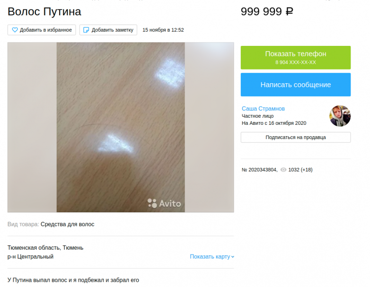370x287 pixels.
Task: Click the eye views counter icon
Action: (283, 170)
